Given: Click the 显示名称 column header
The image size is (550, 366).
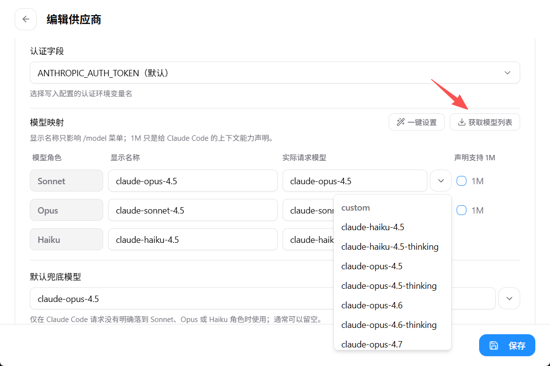Looking at the screenshot, I should point(125,158).
